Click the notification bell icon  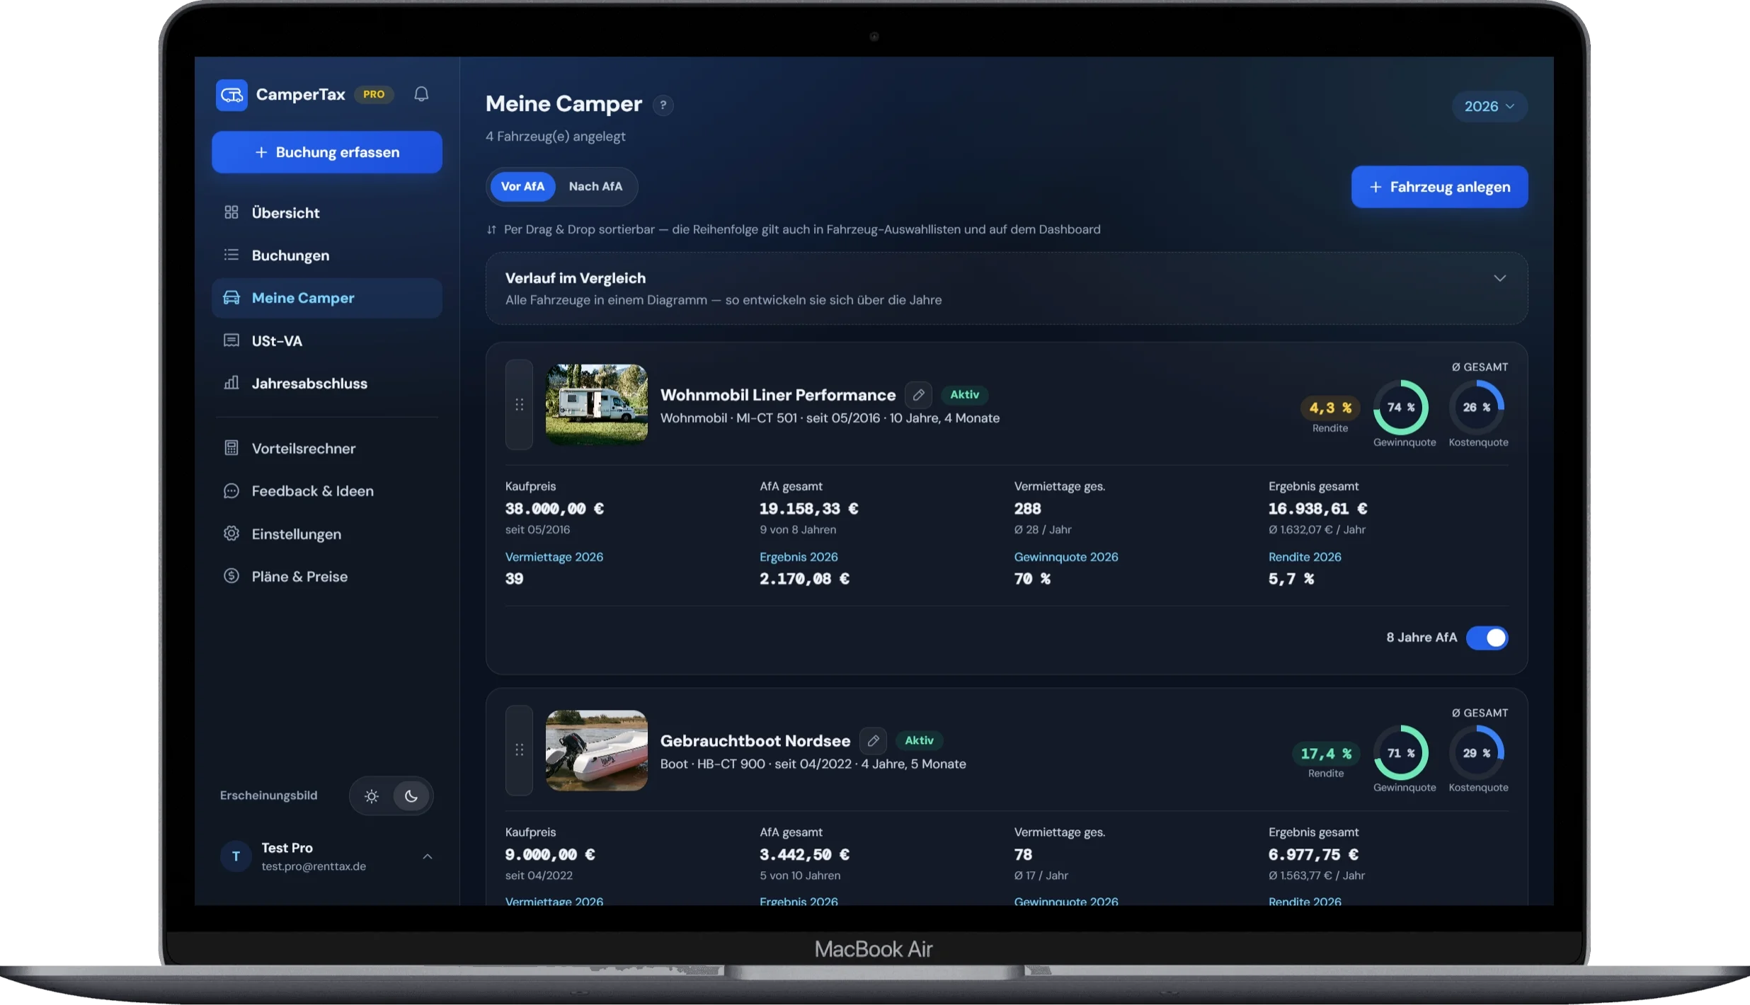[x=421, y=94]
